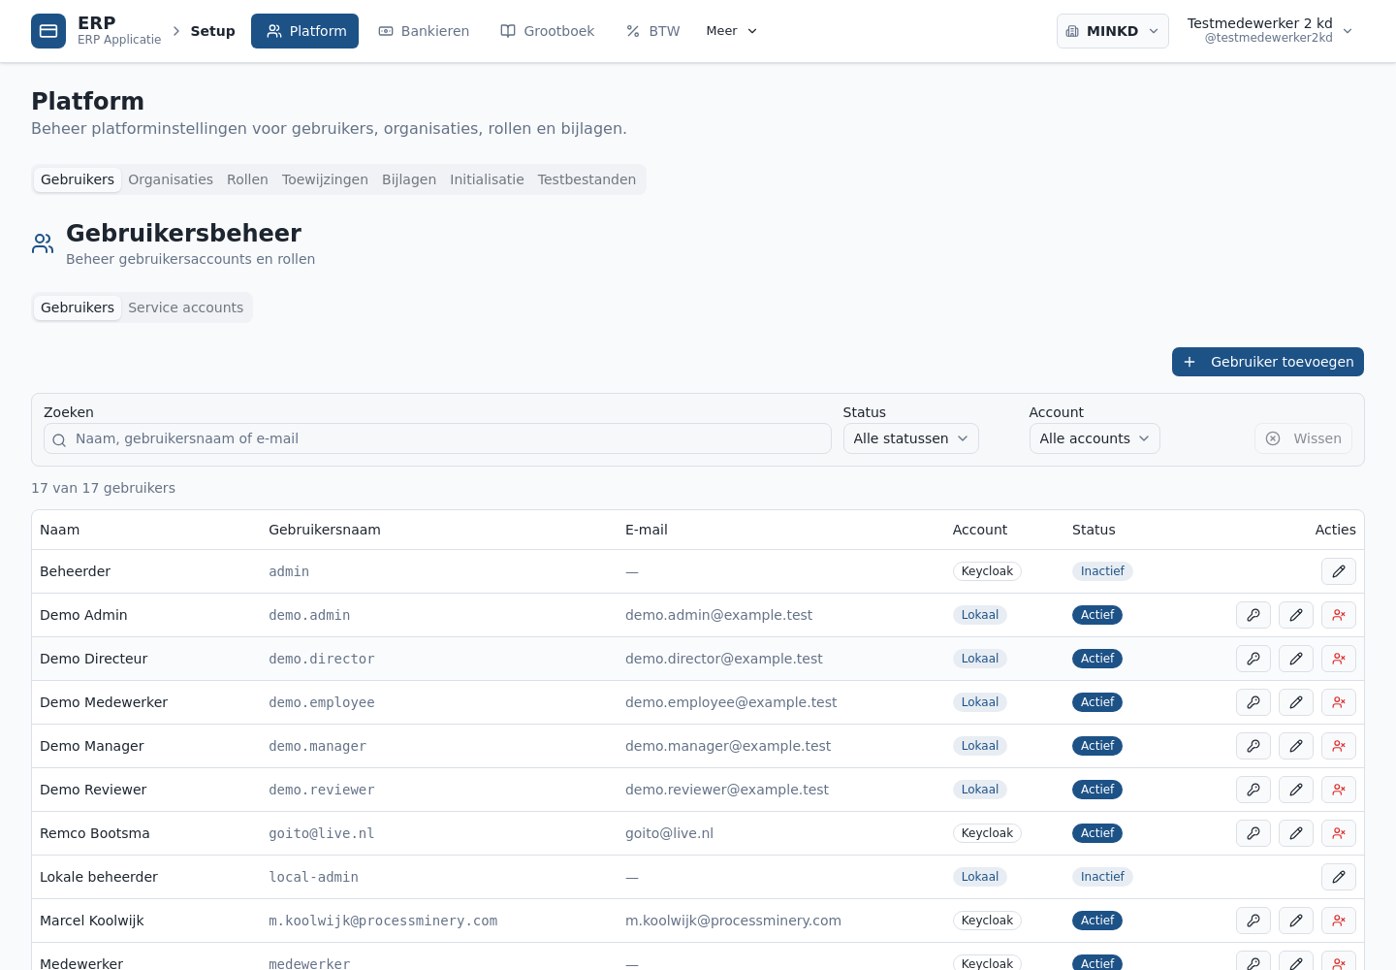The height and width of the screenshot is (970, 1396).
Task: Click remove user icon for Demo Reviewer
Action: pos(1338,790)
